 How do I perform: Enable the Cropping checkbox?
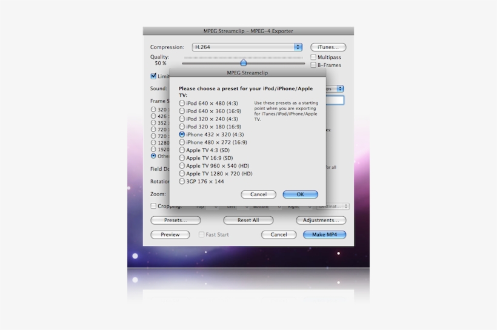[x=153, y=206]
